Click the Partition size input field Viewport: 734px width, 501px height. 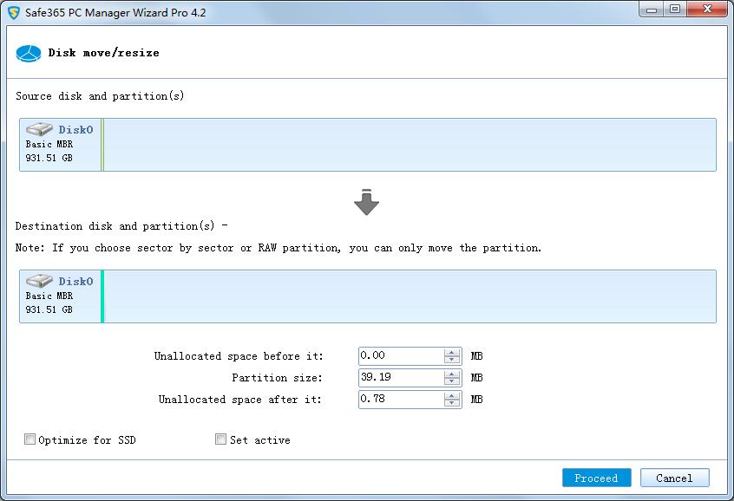pyautogui.click(x=401, y=378)
